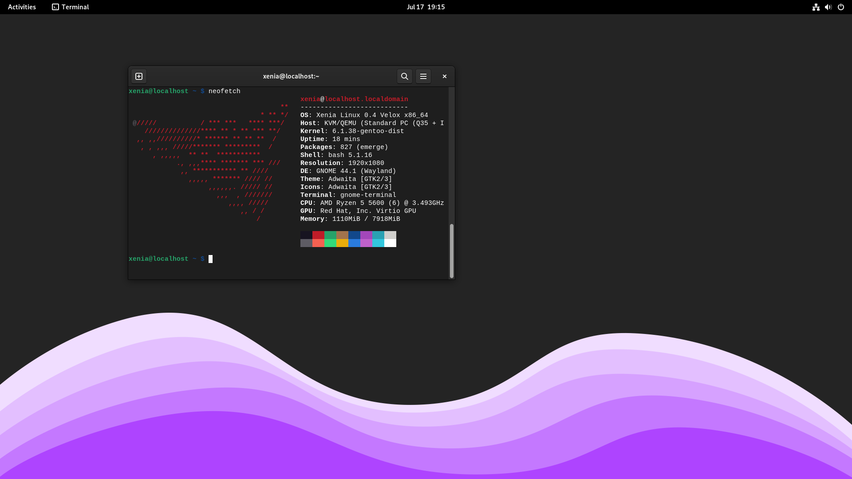Click the power icon in top bar
Viewport: 852px width, 479px height.
840,7
